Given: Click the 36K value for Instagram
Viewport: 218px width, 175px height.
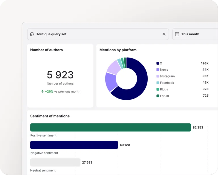Looking at the screenshot, I should coord(205,76).
